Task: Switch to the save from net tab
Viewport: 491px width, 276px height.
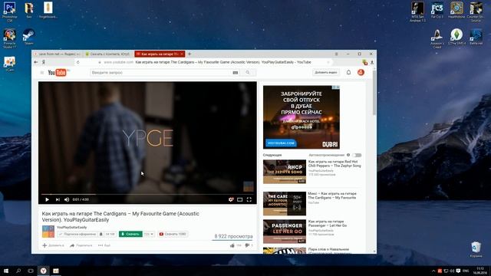Action: [58, 54]
